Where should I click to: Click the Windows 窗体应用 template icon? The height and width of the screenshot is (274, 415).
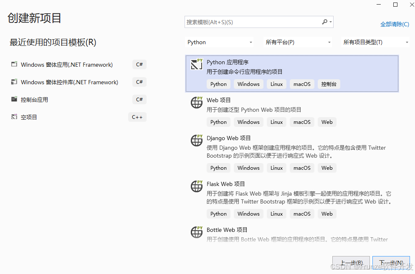pos(14,64)
